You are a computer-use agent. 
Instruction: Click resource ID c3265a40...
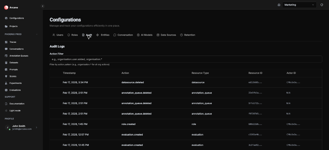point(255,135)
